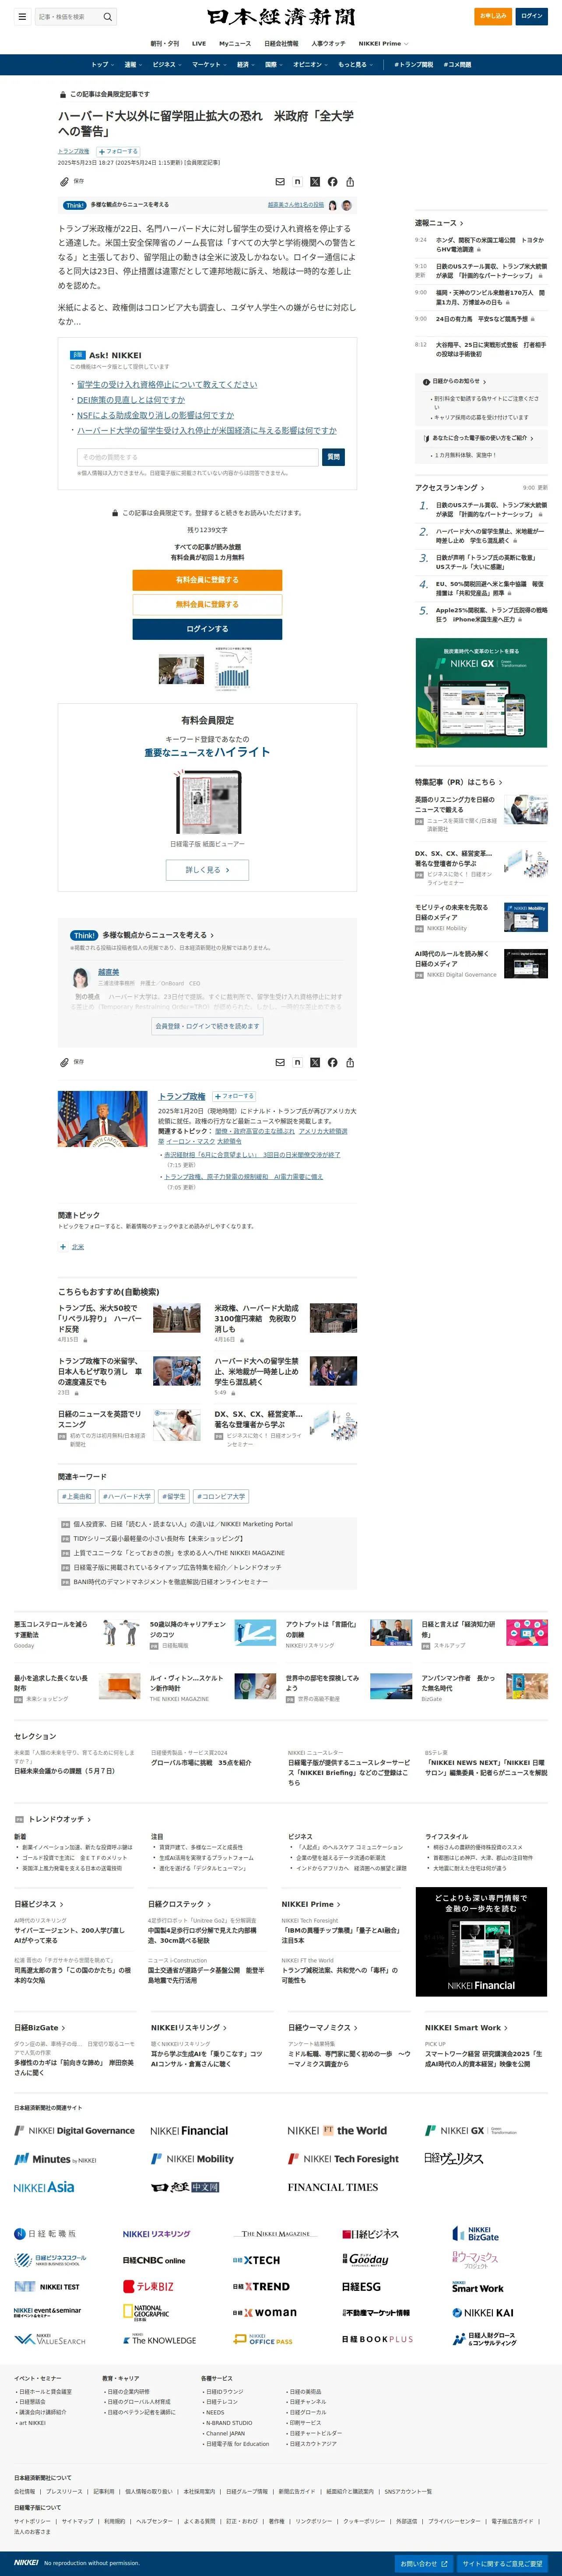The height and width of the screenshot is (2576, 562).
Task: Open the 朝刊・夕刊 menu item
Action: (165, 44)
